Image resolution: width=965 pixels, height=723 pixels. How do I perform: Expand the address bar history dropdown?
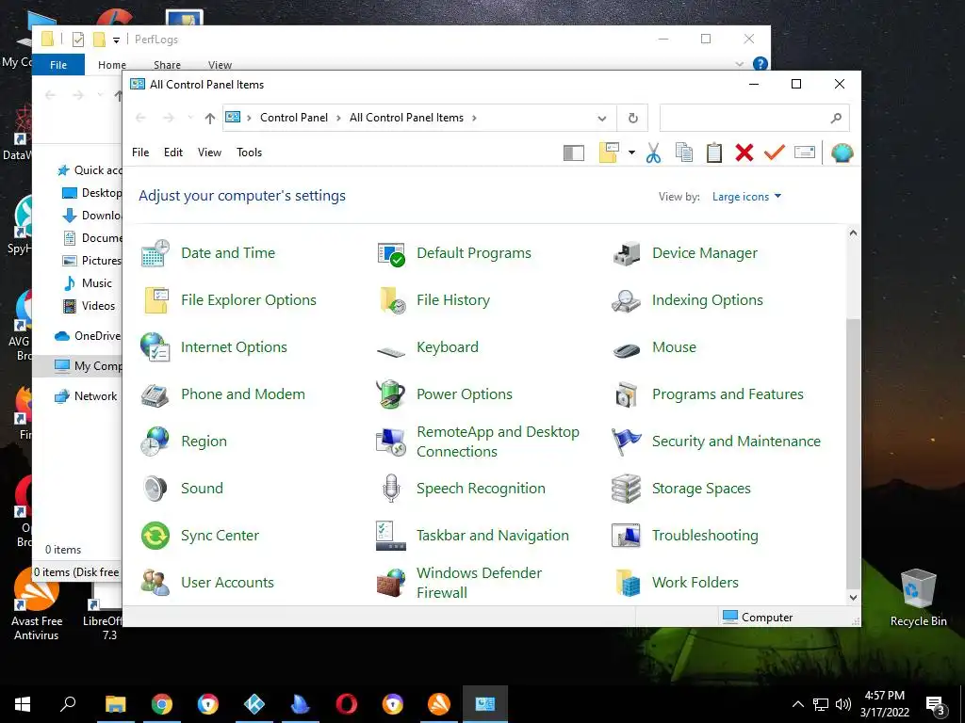(602, 118)
